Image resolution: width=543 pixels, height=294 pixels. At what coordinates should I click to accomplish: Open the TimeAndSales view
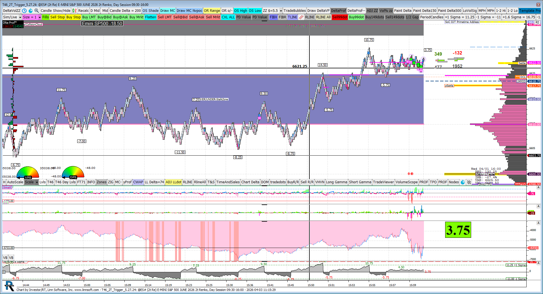(x=228, y=182)
